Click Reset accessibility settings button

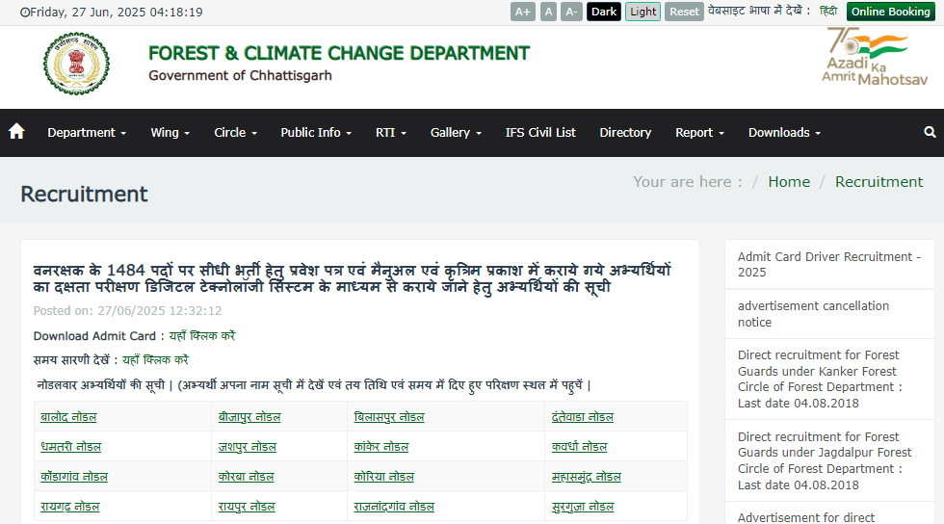(684, 12)
